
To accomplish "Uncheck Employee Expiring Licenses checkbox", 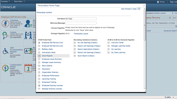I will (39, 86).
